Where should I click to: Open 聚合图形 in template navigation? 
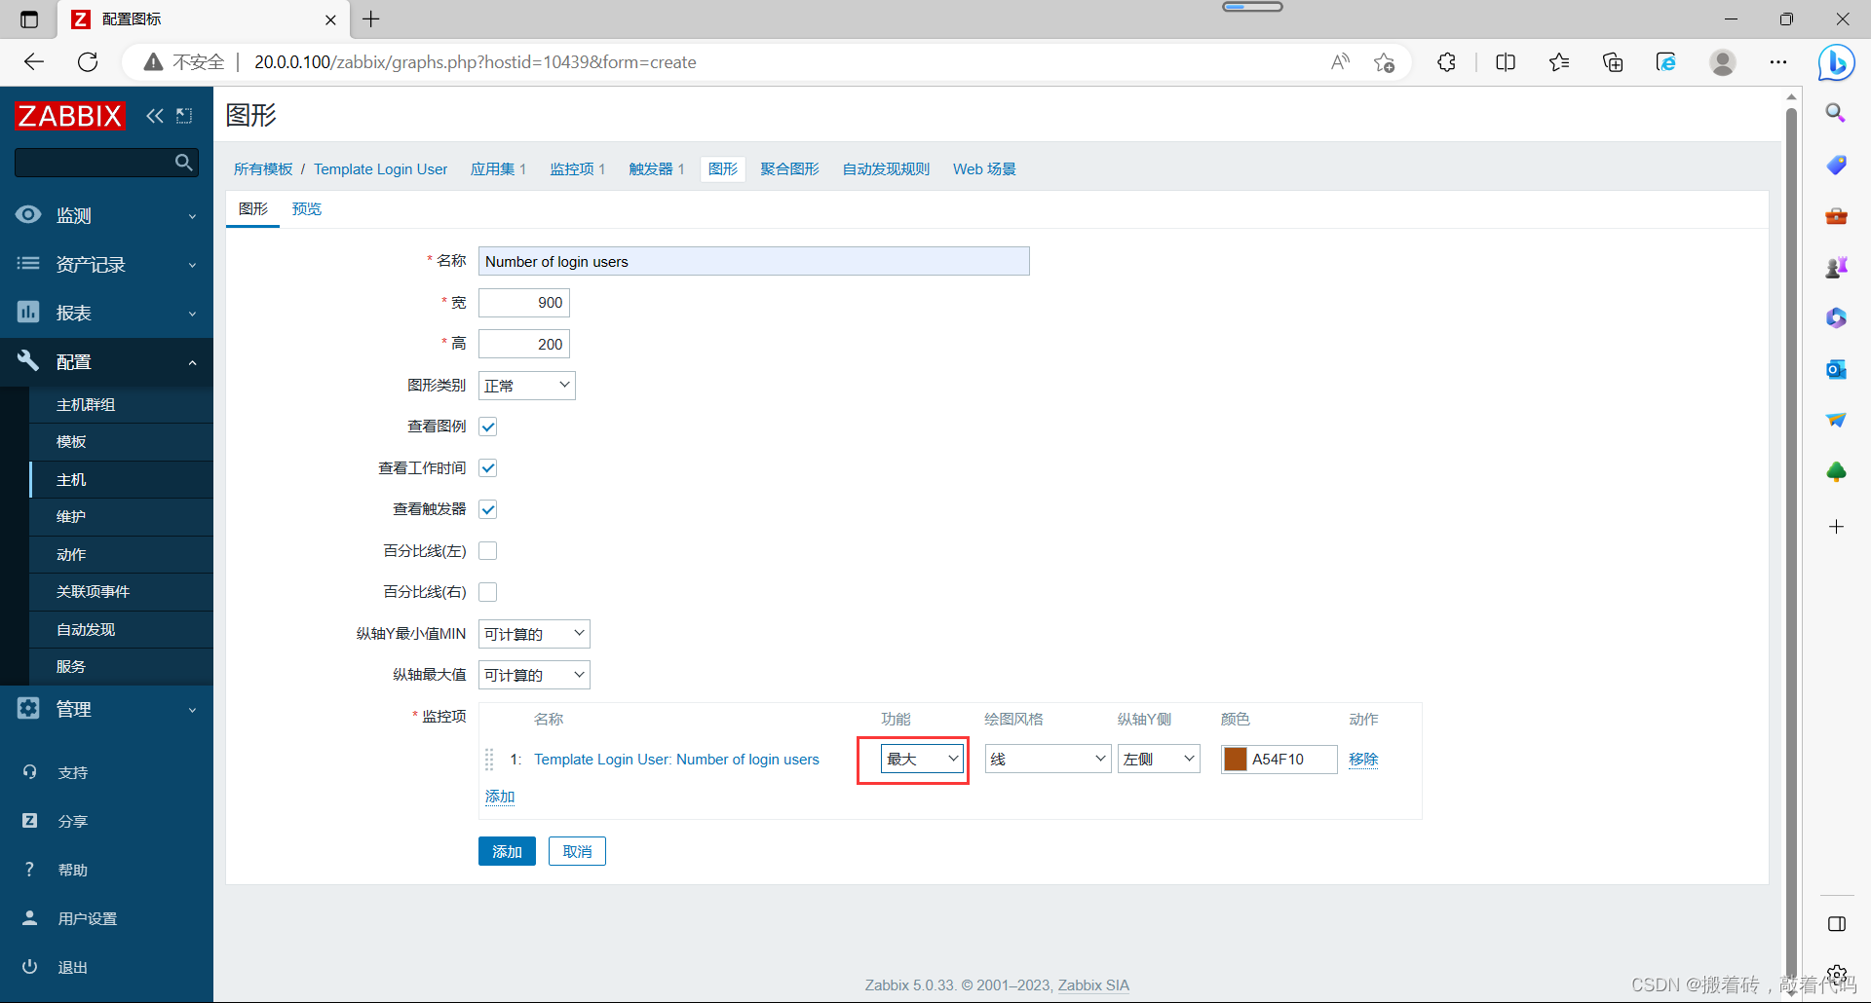pos(789,168)
